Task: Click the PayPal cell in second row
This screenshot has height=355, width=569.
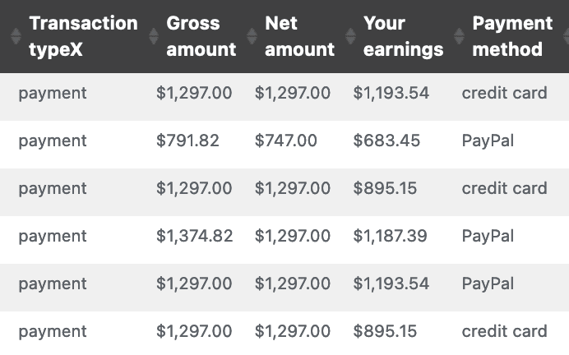Action: 488,141
